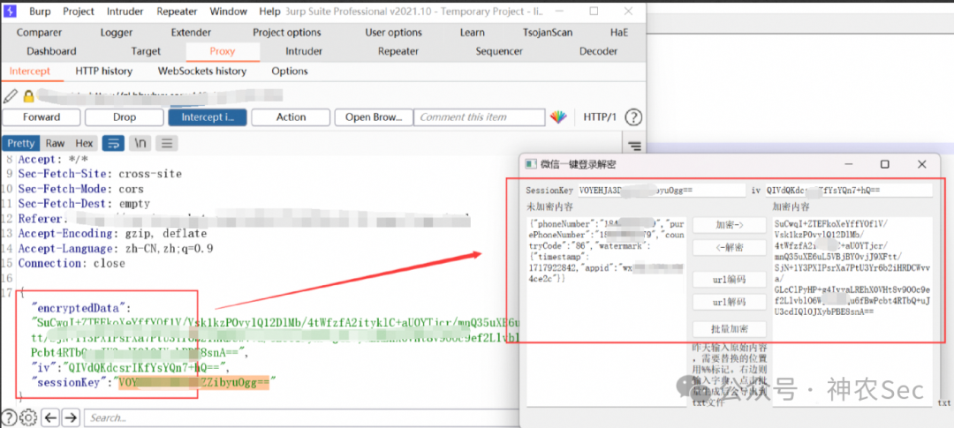Open the Project menu
The width and height of the screenshot is (954, 428).
[x=79, y=11]
